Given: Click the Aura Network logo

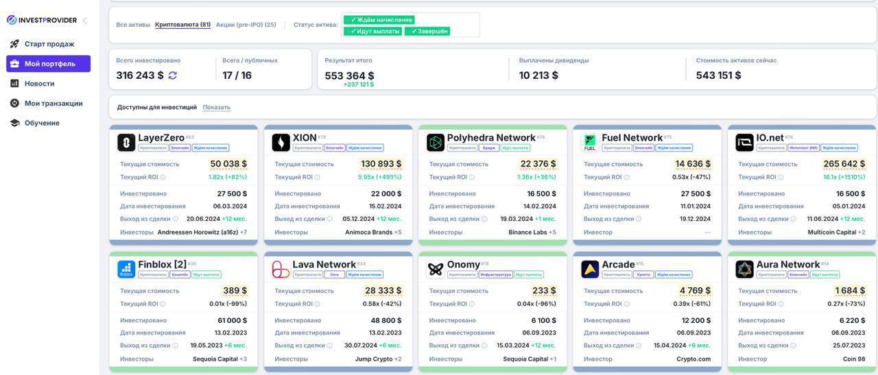Looking at the screenshot, I should coord(744,269).
